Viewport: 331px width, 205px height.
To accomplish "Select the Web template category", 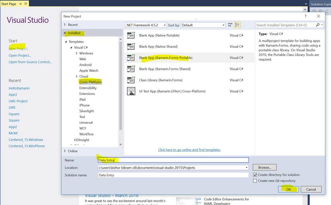I will pos(82,59).
